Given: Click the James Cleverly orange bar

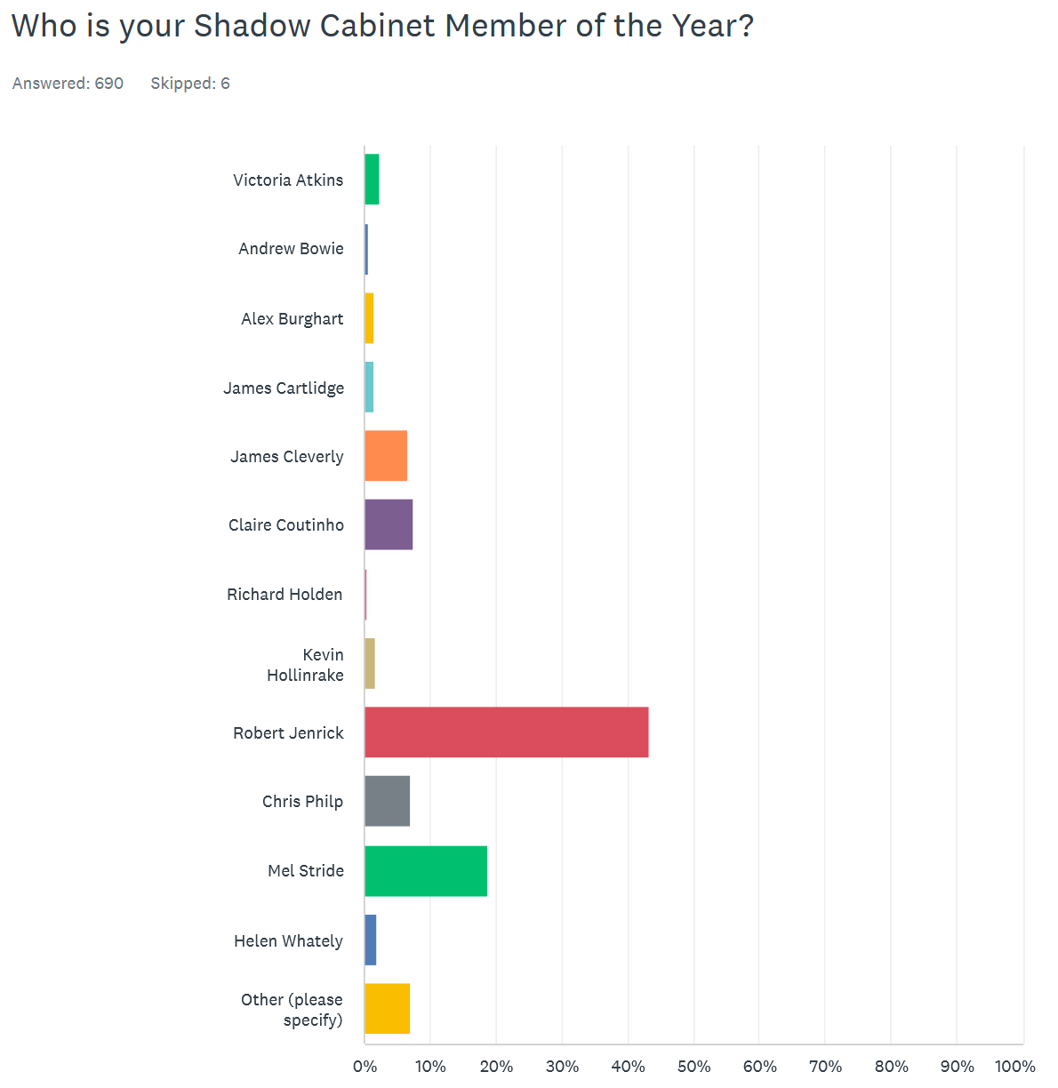Looking at the screenshot, I should tap(386, 456).
